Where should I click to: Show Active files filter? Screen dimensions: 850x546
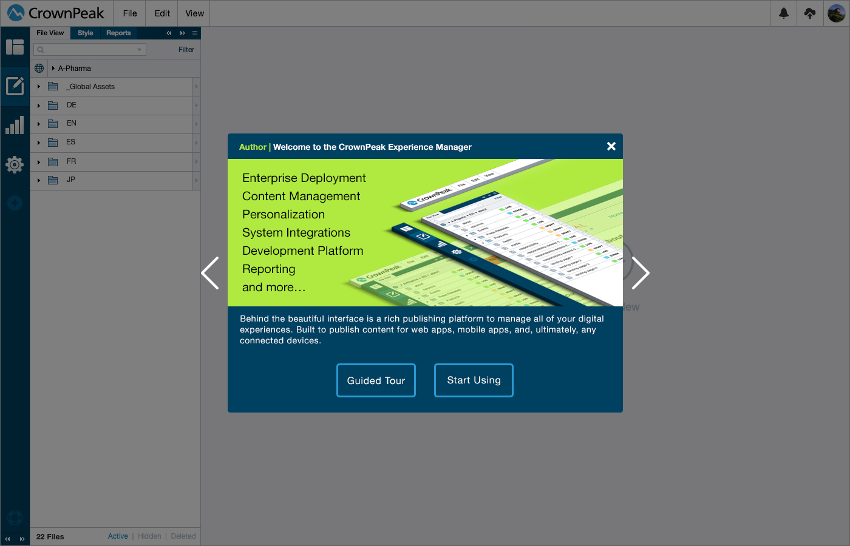tap(118, 536)
